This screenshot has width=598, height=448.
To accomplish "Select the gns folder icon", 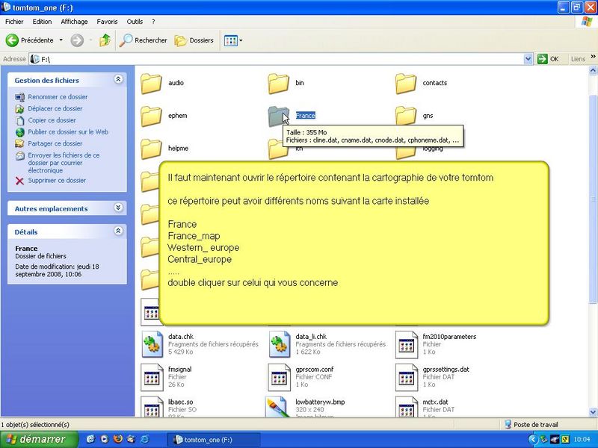I will pos(406,116).
